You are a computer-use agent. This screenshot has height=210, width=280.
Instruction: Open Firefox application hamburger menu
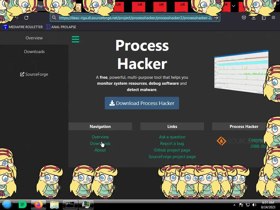pyautogui.click(x=273, y=17)
